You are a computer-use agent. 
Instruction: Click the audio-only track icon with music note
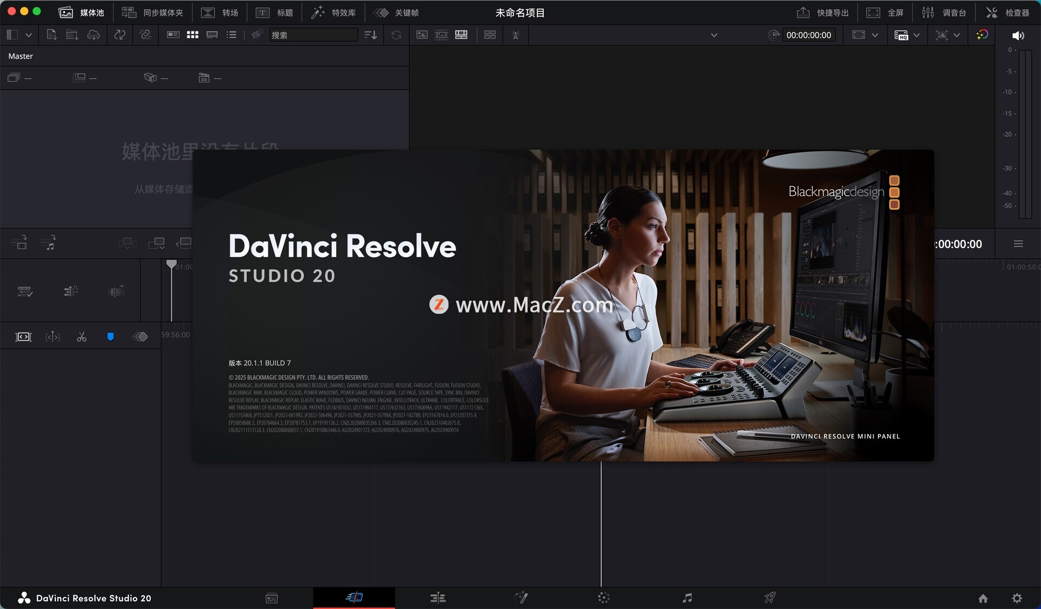(x=48, y=242)
